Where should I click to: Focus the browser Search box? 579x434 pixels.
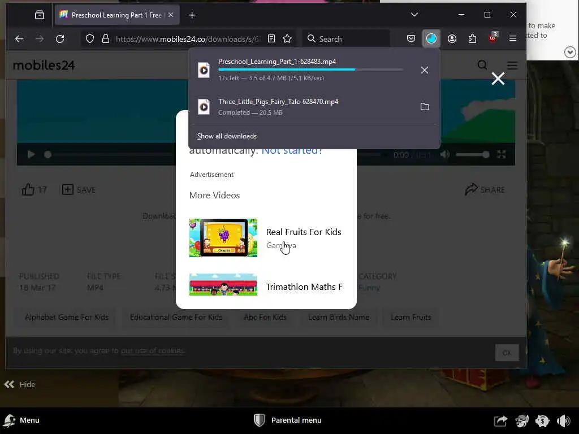(x=346, y=39)
